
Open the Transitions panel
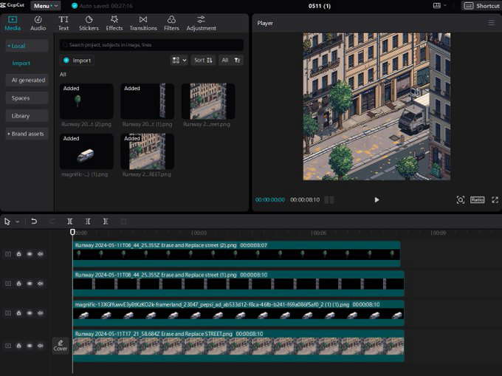(142, 23)
